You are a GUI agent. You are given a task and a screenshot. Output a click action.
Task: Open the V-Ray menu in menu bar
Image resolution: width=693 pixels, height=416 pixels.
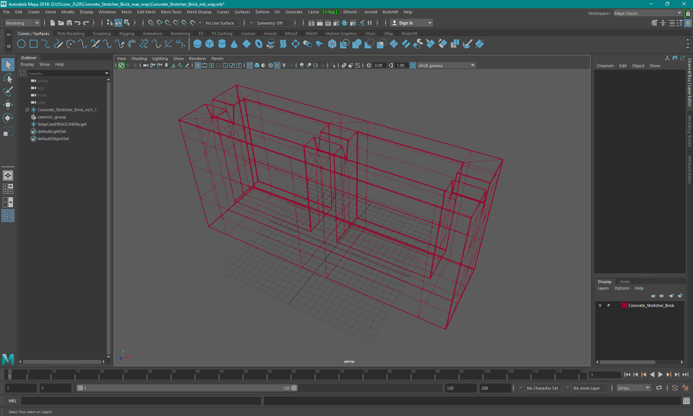coord(329,12)
